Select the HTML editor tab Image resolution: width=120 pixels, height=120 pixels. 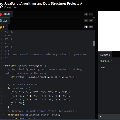pyautogui.click(x=6, y=14)
